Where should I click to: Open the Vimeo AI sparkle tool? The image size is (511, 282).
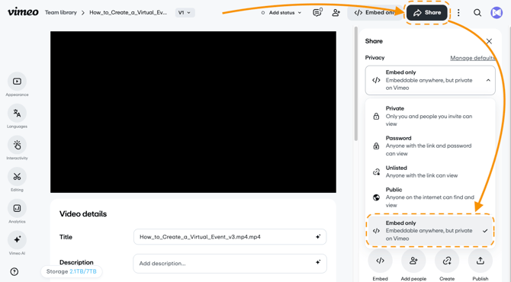pos(17,240)
